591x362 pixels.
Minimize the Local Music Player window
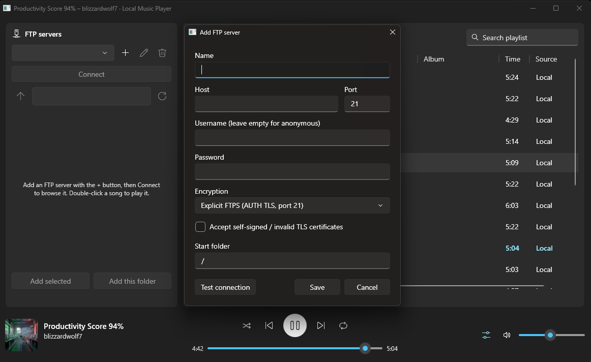click(533, 8)
